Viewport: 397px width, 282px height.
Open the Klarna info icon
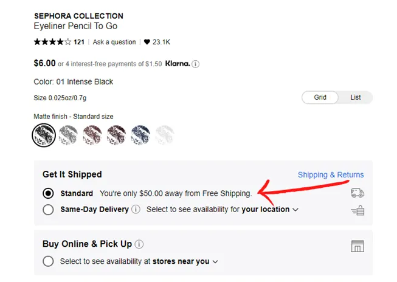(196, 64)
